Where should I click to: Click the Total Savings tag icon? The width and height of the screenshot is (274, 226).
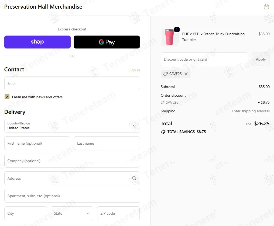[x=163, y=132]
